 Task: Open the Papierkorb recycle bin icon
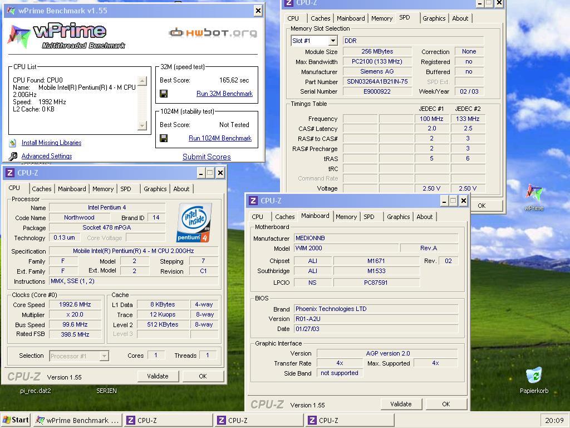pos(534,376)
